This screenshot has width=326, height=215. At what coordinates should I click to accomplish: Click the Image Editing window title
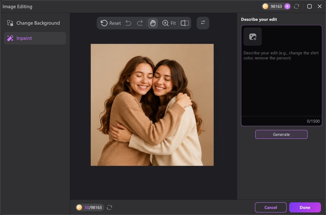pyautogui.click(x=18, y=7)
